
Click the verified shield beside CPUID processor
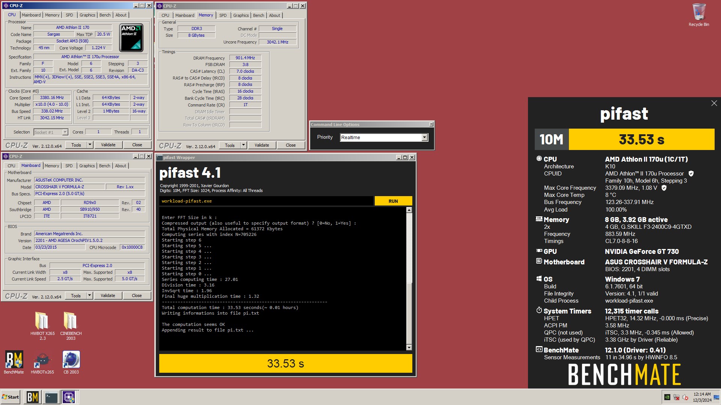point(691,174)
